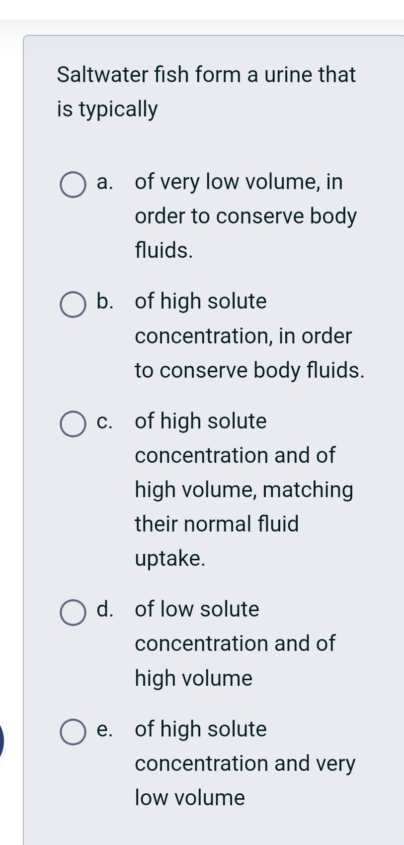Screen dimensions: 404x845
Task: Click answer text "high volume, matching"
Action: tap(244, 490)
